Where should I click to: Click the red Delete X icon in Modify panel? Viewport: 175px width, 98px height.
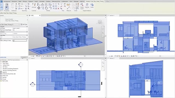tap(58, 8)
